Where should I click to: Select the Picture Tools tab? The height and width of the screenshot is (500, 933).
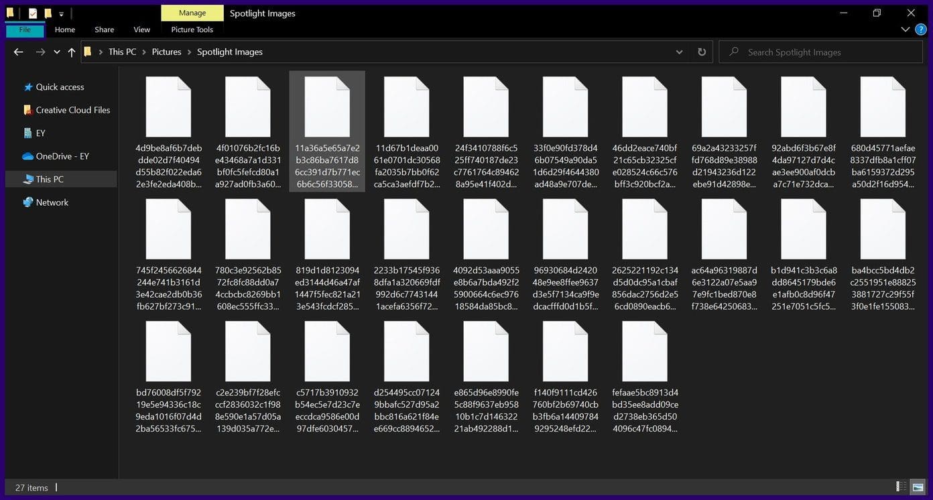click(192, 29)
